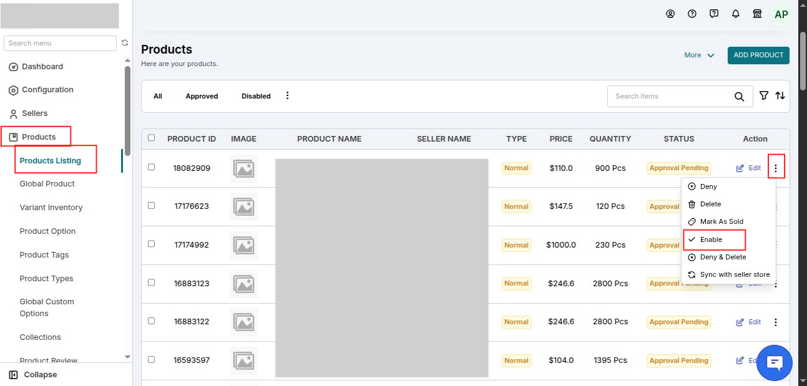Open the help question mark icon
This screenshot has width=807, height=386.
tap(692, 14)
